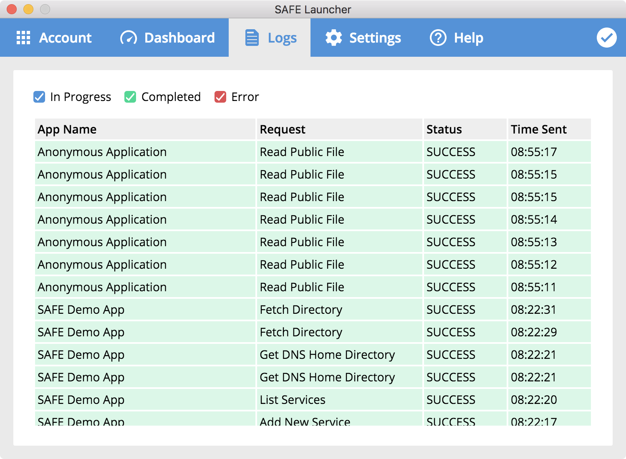Click the 08:22:17 time cell
This screenshot has height=459, width=626.
coord(550,419)
